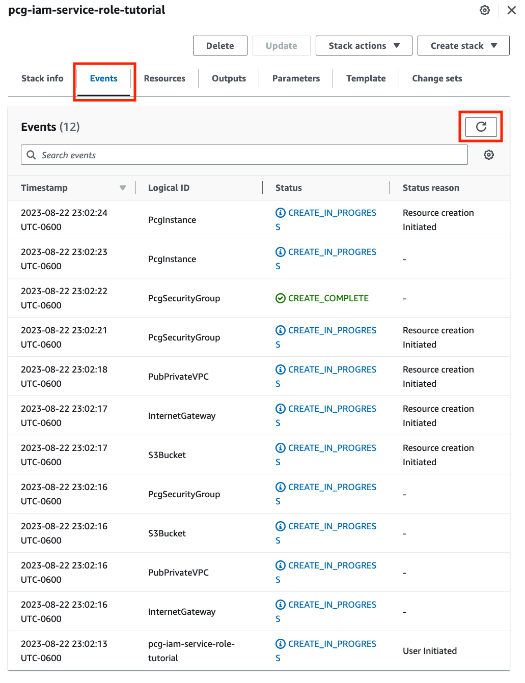The width and height of the screenshot is (525, 683).
Task: Click the Logical ID column header
Action: point(169,188)
